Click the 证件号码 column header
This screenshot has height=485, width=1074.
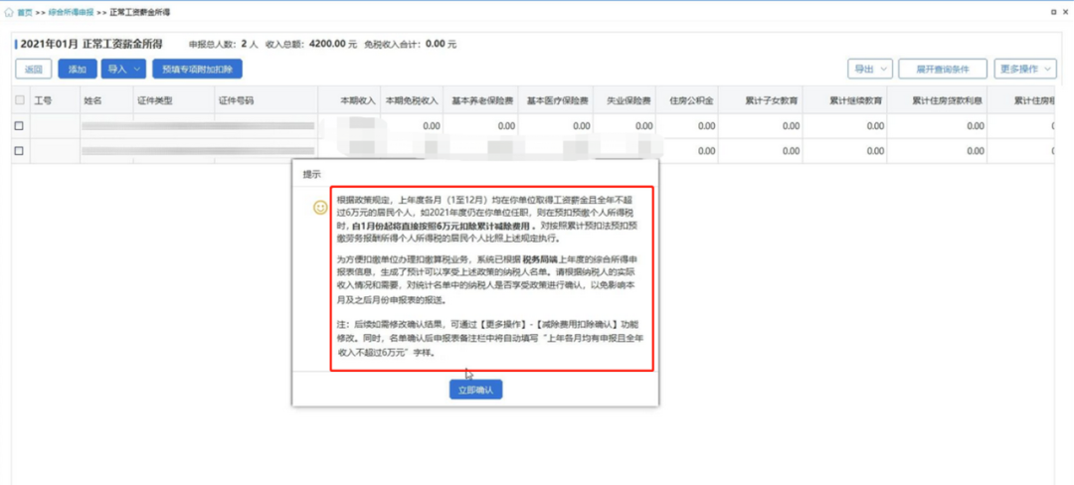pos(237,100)
